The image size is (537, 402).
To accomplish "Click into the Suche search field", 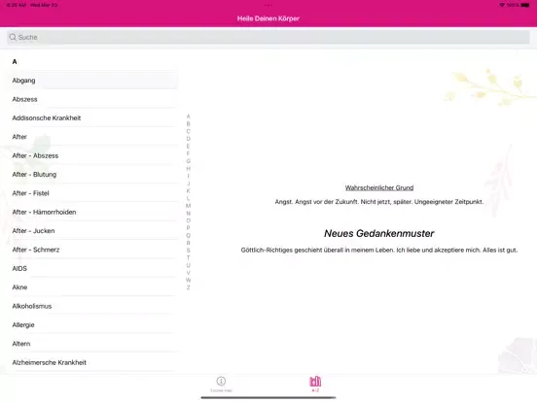I will pyautogui.click(x=268, y=37).
